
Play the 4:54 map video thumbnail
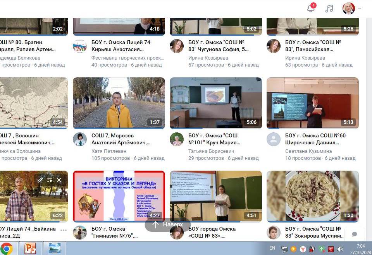(34, 103)
